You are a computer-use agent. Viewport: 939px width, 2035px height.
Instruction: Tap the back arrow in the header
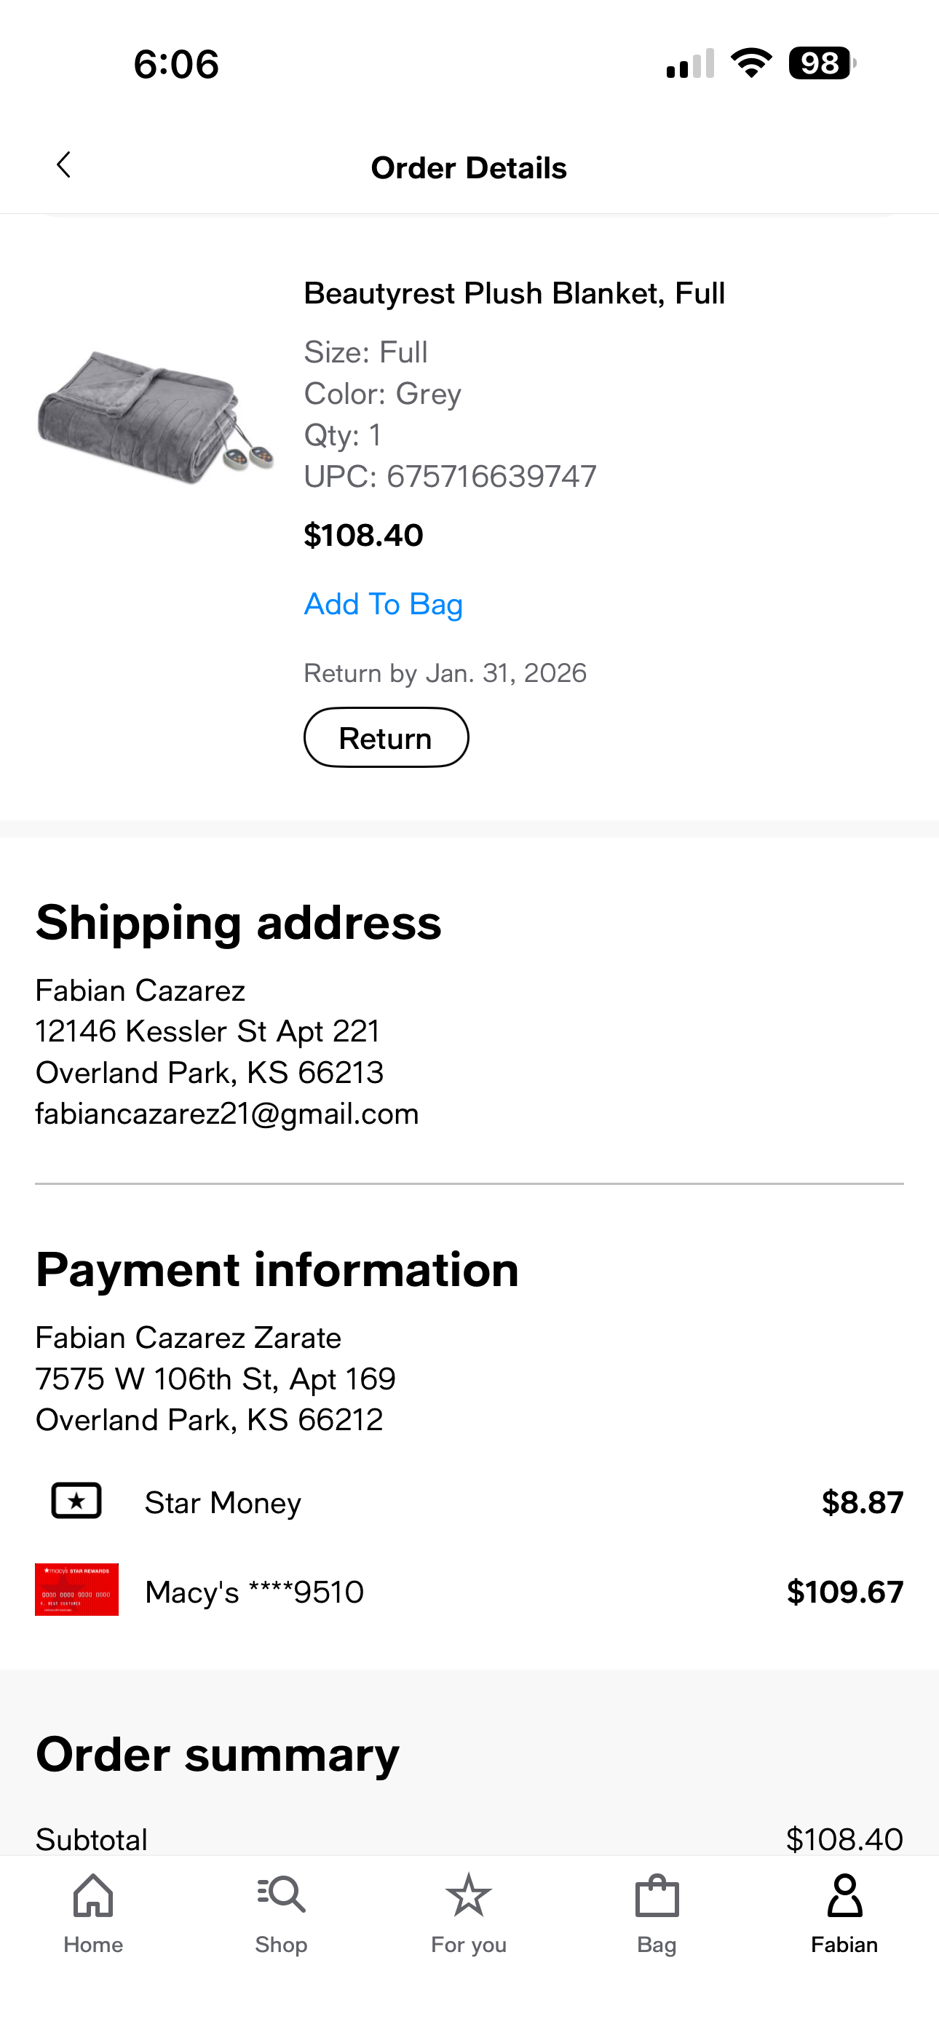[x=64, y=165]
